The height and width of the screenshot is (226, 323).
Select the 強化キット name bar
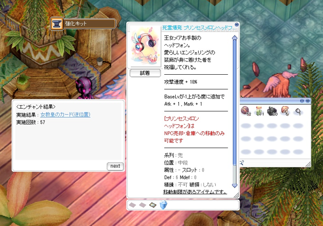tap(89, 23)
